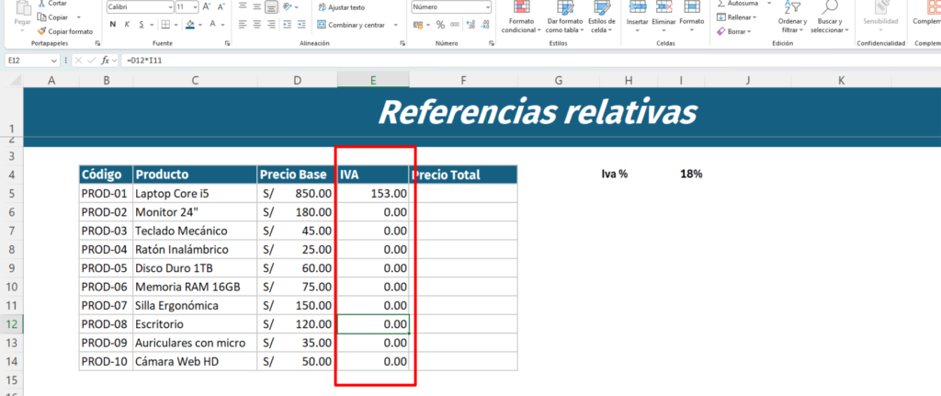Viewport: 941px width, 396px height.
Task: Center text horizontally
Action: click(257, 25)
